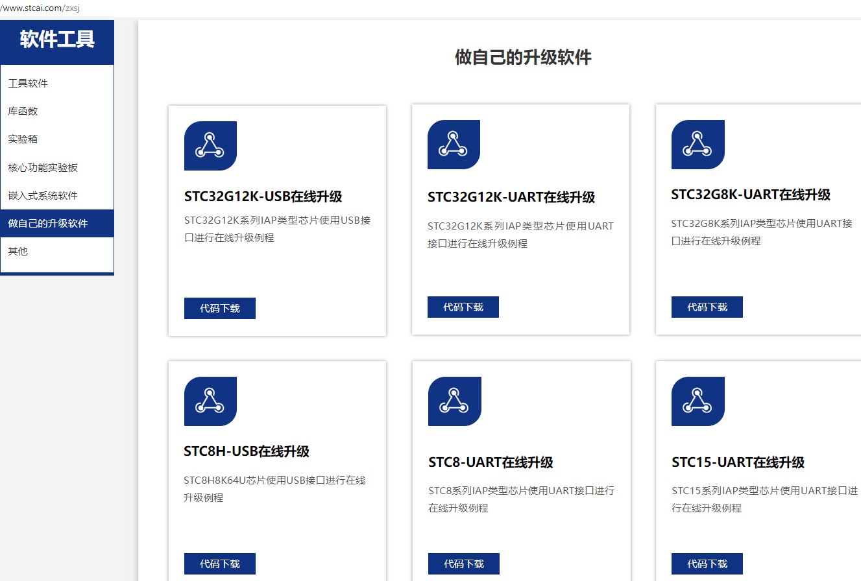This screenshot has width=861, height=581.
Task: Click the STC32G8K-UART在线升级 title
Action: [x=751, y=195]
